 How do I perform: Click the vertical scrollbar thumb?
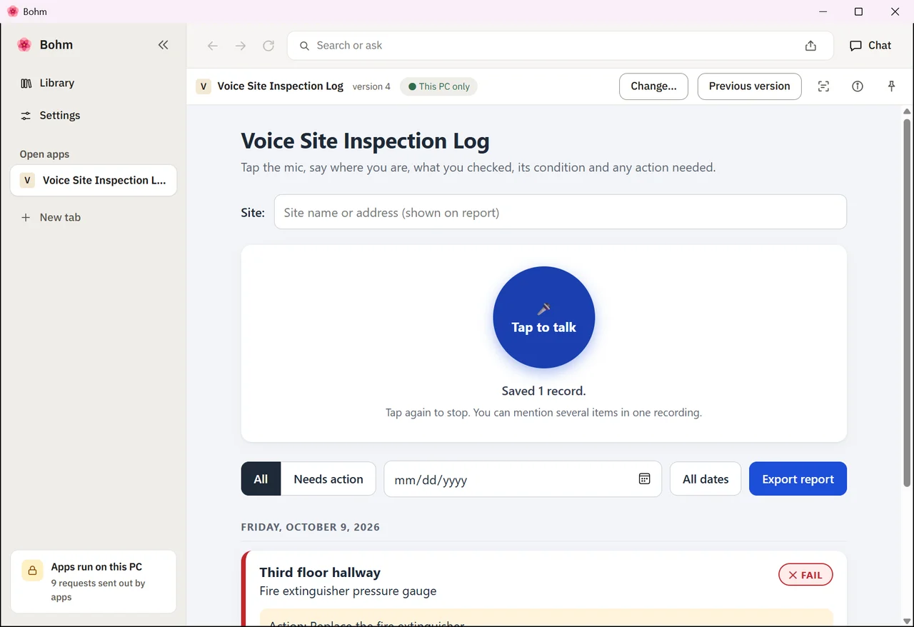[907, 303]
